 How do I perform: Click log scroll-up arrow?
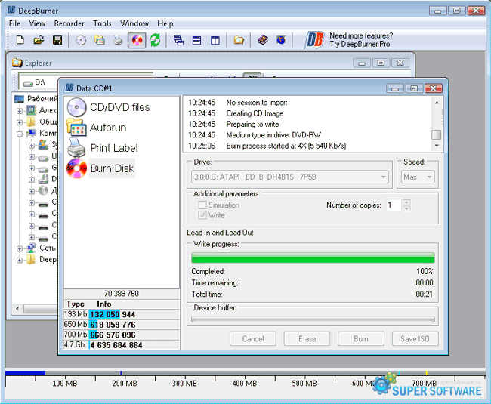coord(437,103)
